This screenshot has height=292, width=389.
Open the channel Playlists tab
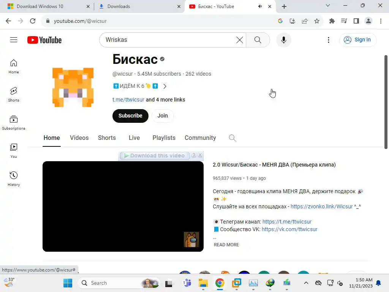164,138
